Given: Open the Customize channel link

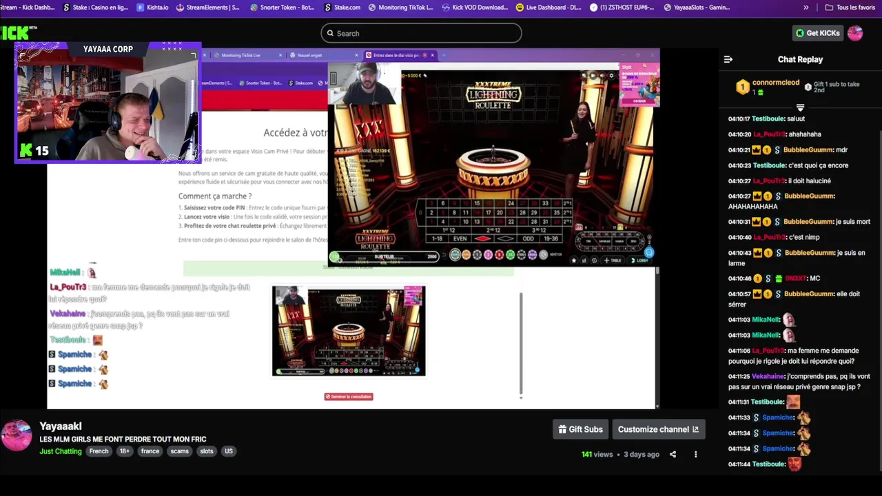Looking at the screenshot, I should click(x=658, y=429).
